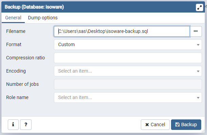Open file browser via the ellipsis button

196,31
